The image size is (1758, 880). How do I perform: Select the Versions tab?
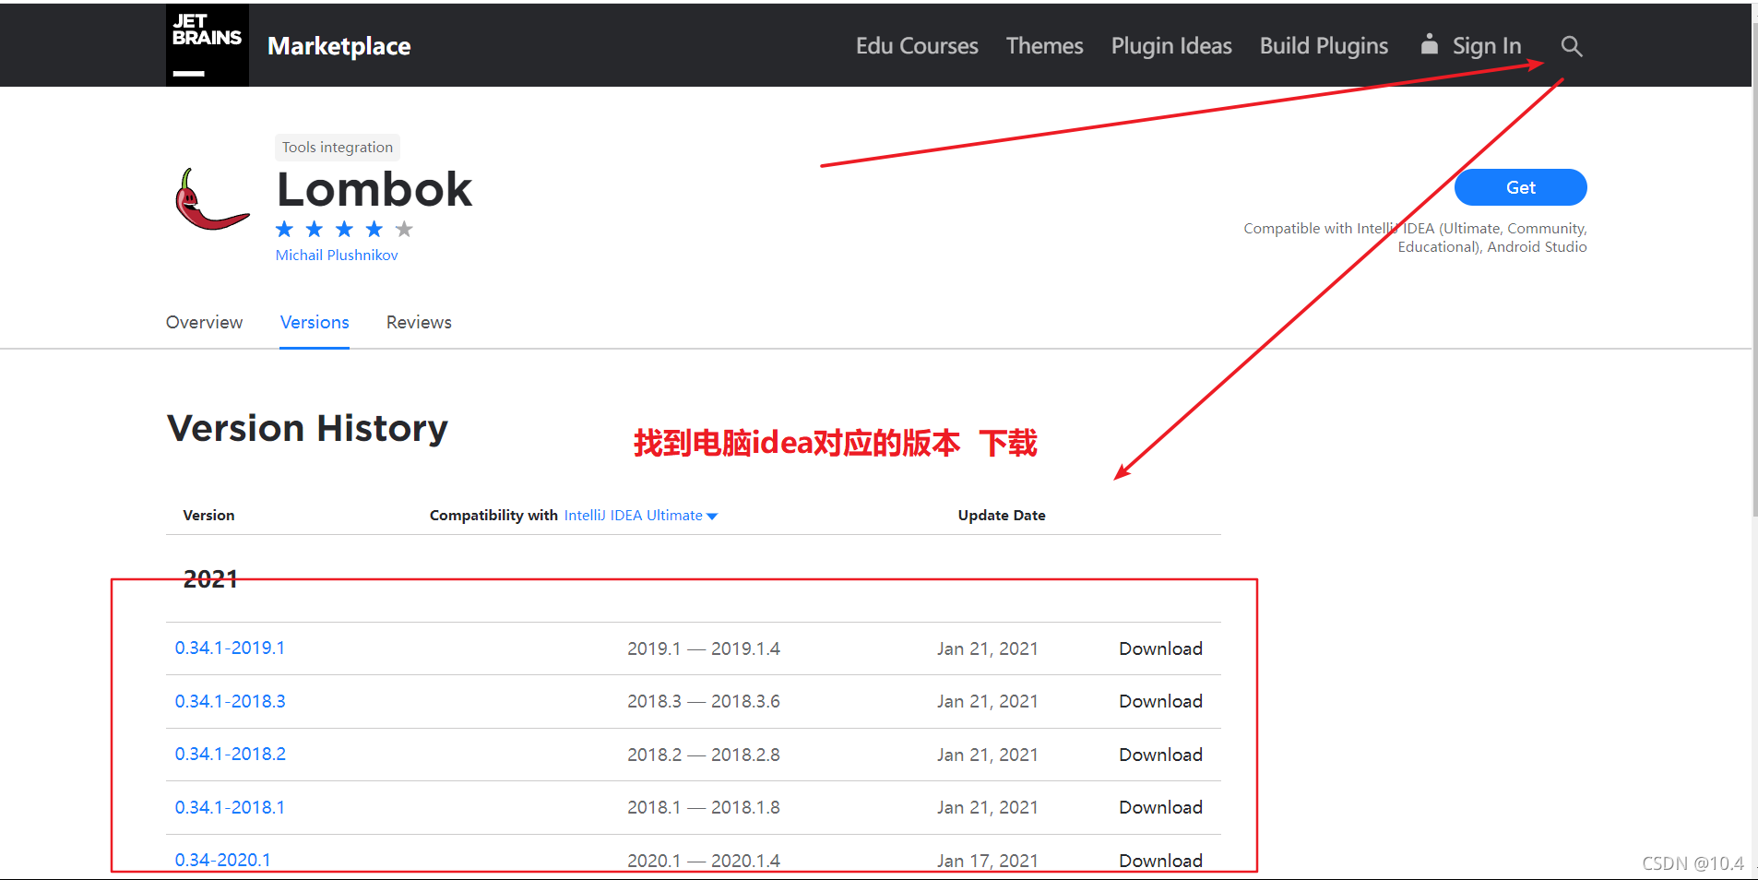(x=315, y=322)
